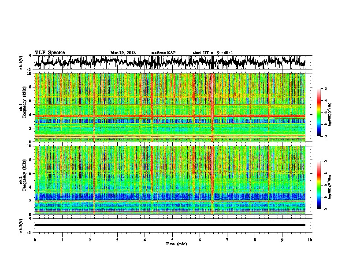The height and width of the screenshot is (269, 349).
Task: Click time axis tick label "0"
Action: point(35,240)
